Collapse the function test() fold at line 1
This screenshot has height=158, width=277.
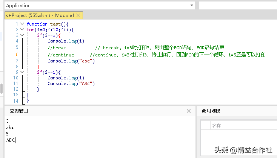point(22,24)
